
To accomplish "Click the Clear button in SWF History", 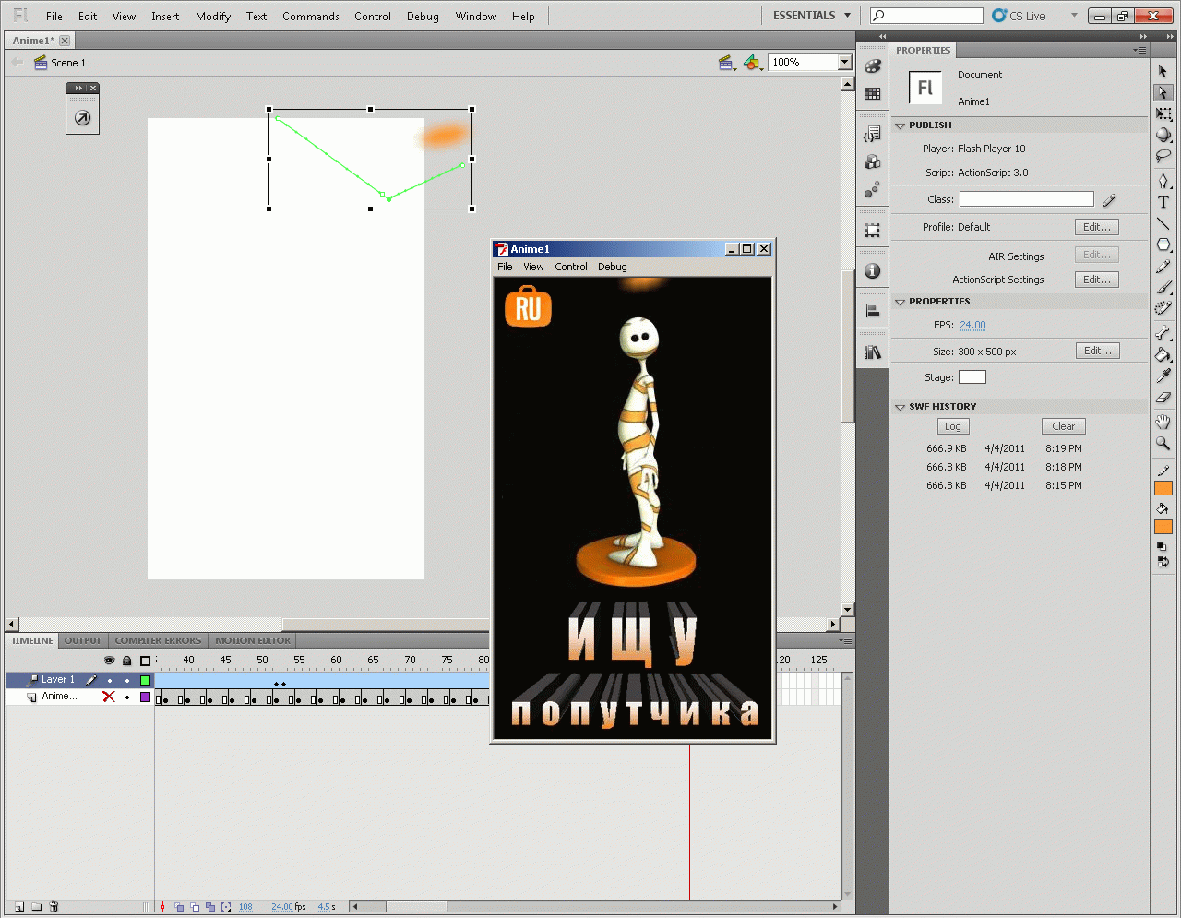I will click(1063, 426).
